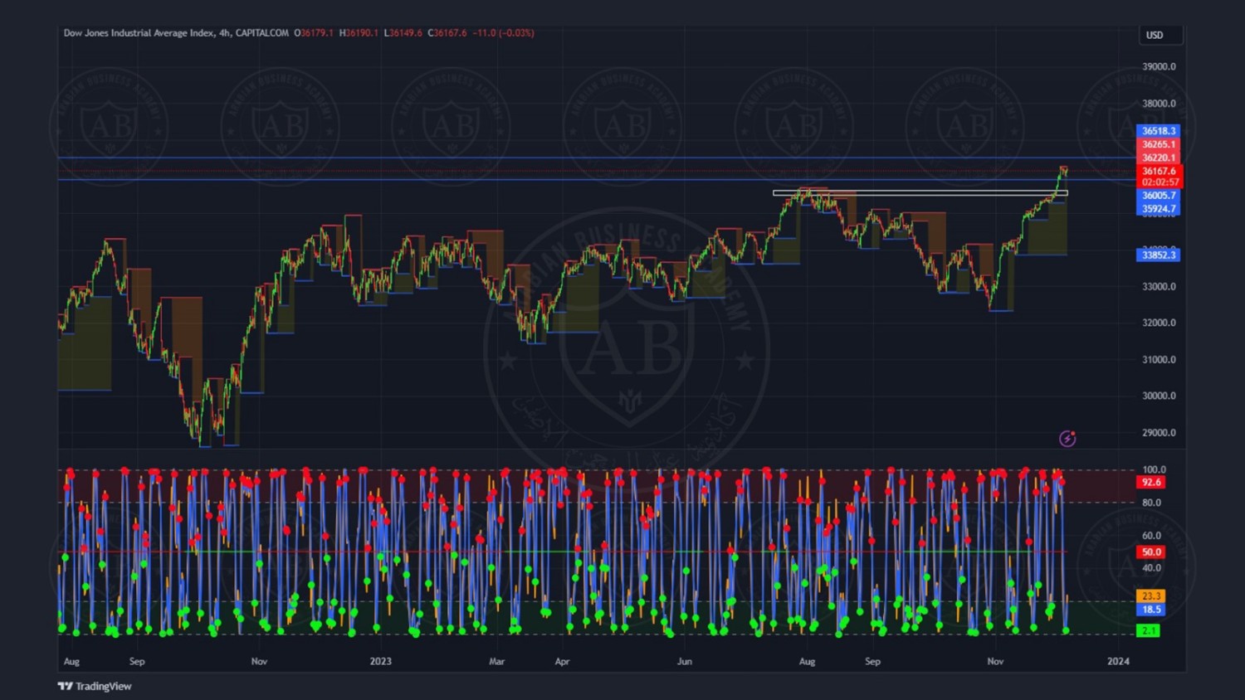Click the current price 36167.6 label
The image size is (1245, 700).
[1158, 171]
